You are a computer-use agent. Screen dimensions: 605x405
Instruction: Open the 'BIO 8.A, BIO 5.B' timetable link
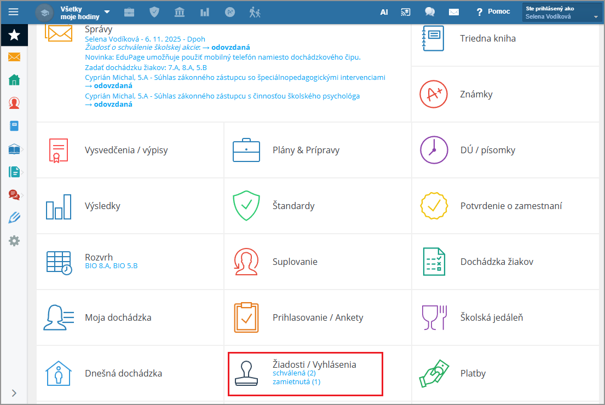tap(111, 266)
